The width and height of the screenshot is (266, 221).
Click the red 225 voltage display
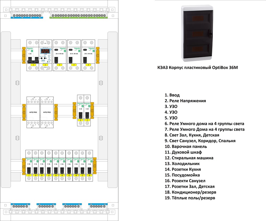click(45, 51)
